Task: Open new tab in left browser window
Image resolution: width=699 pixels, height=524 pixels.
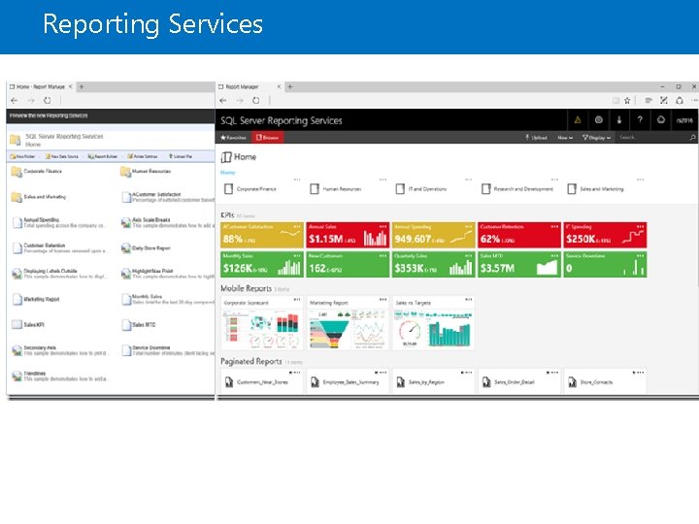Action: coord(82,87)
